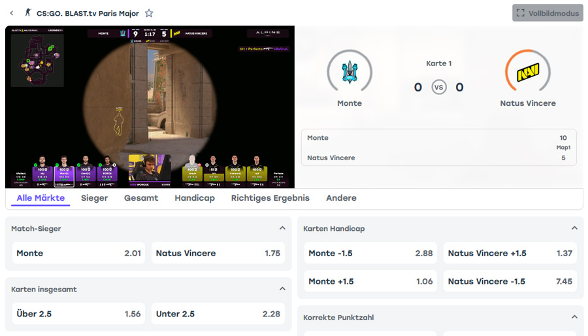Click Monte team name under logo

point(350,103)
